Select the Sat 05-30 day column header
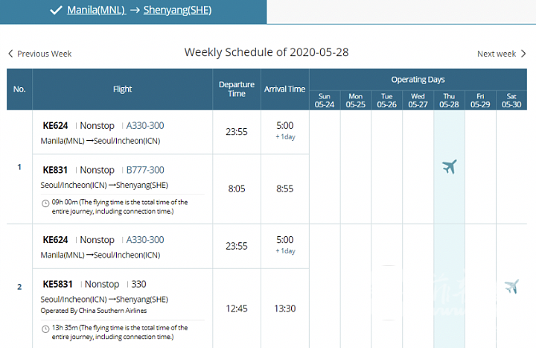The width and height of the screenshot is (536, 348). pos(511,101)
